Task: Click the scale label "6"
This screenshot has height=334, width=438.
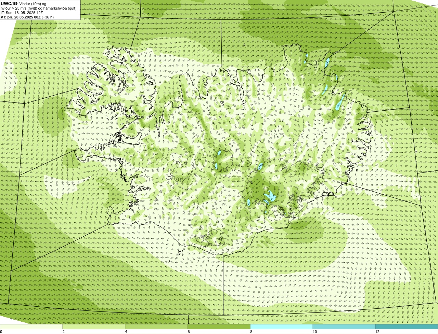Action: click(189, 332)
